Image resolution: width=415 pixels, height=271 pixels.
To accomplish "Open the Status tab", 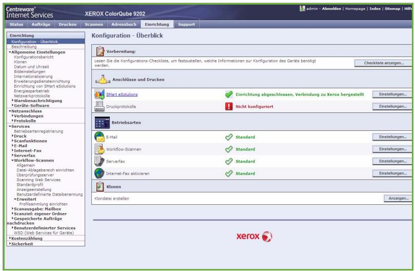I will pyautogui.click(x=16, y=24).
